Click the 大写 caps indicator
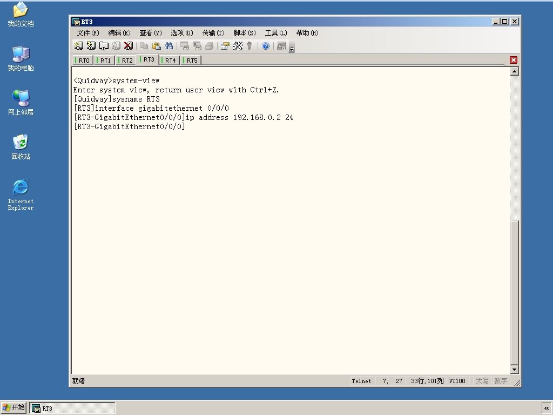The height and width of the screenshot is (415, 553). (x=482, y=381)
